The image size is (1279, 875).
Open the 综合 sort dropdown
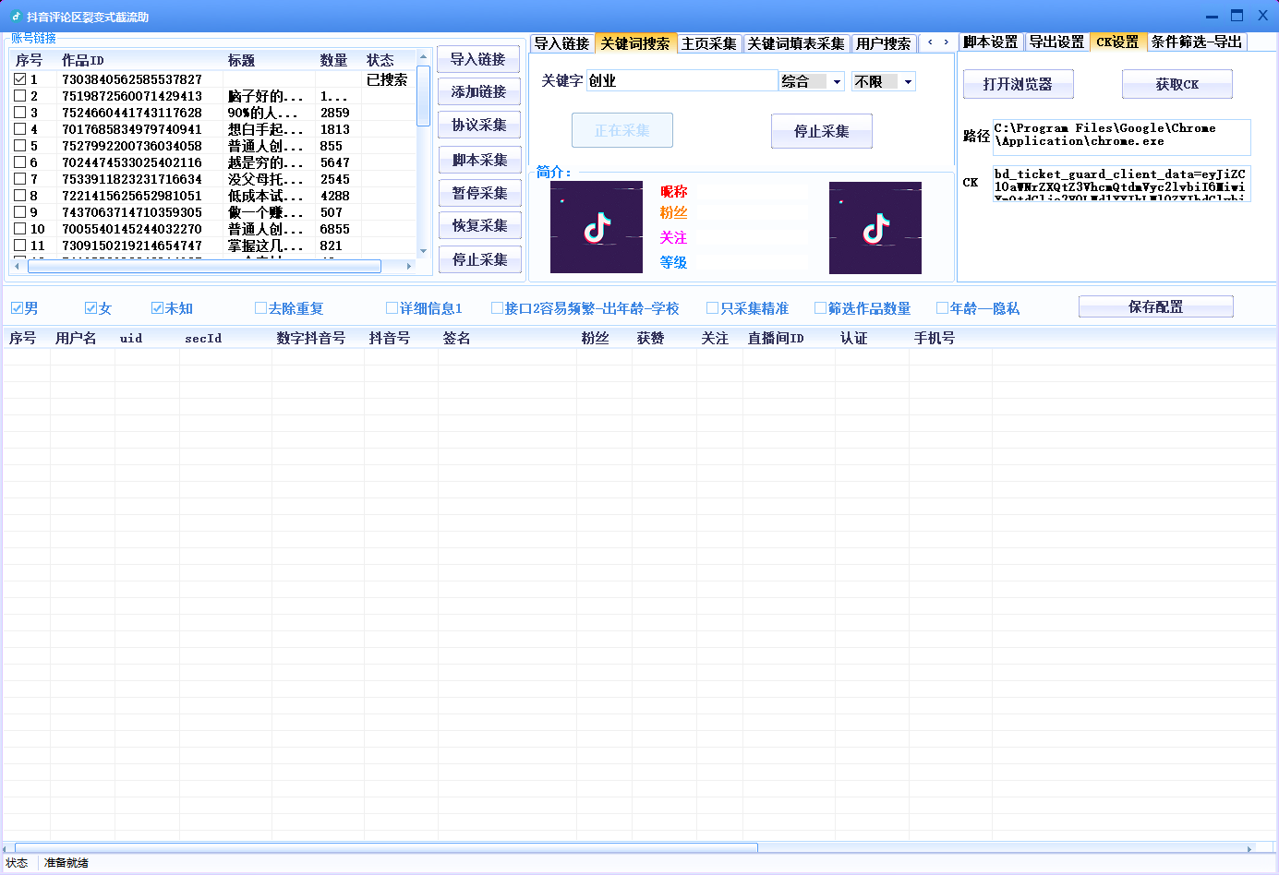[811, 81]
